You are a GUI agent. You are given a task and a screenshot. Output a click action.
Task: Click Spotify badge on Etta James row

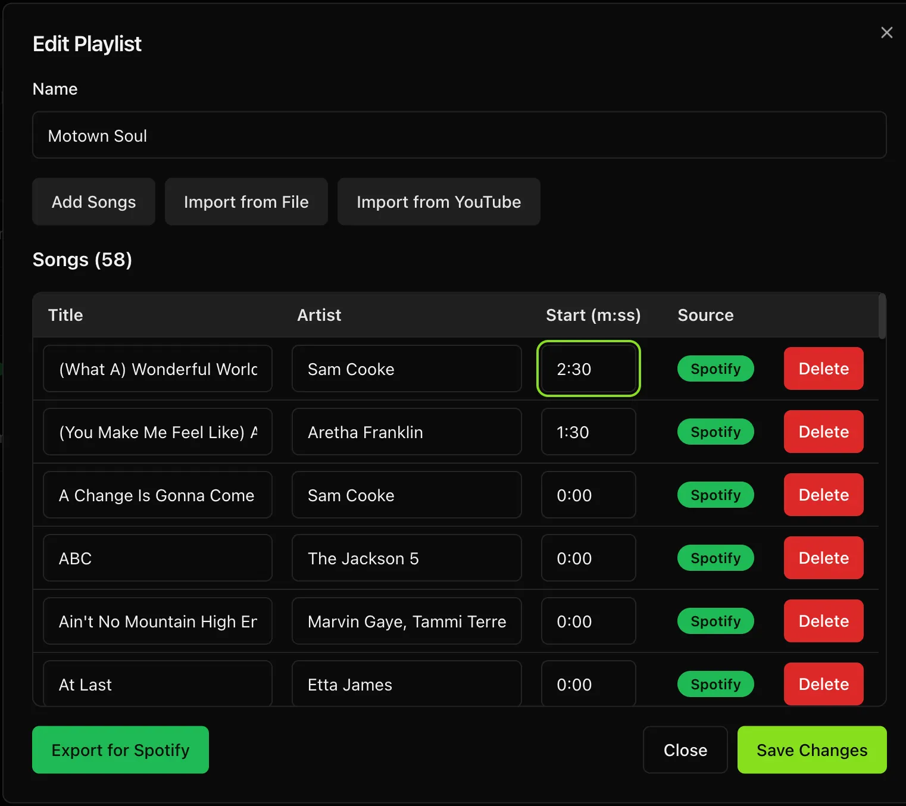tap(716, 684)
